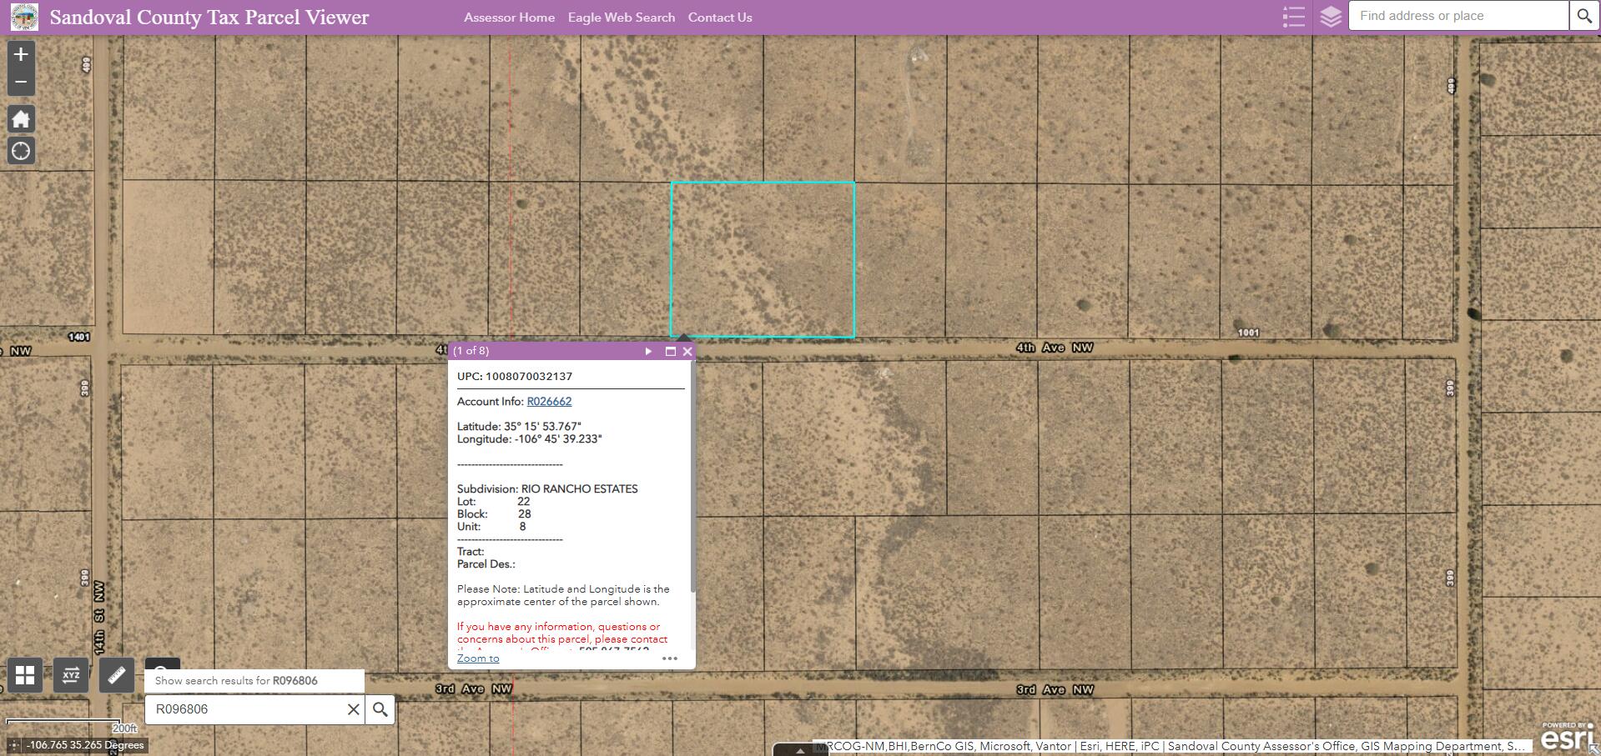Open the Basemap Gallery grid widget
Screen dimensions: 1601x756
pyautogui.click(x=25, y=675)
